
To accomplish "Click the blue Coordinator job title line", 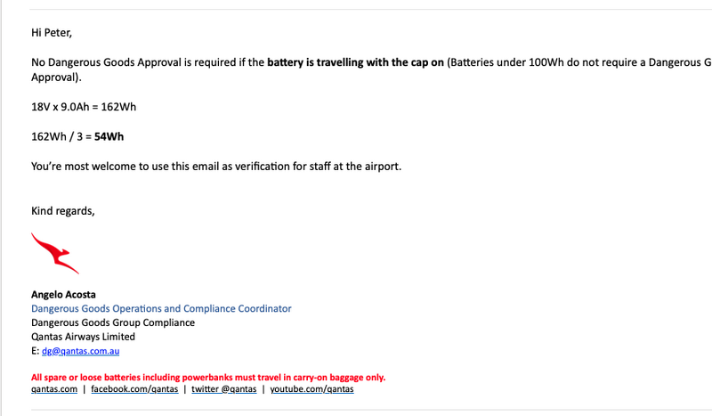I will coord(161,309).
